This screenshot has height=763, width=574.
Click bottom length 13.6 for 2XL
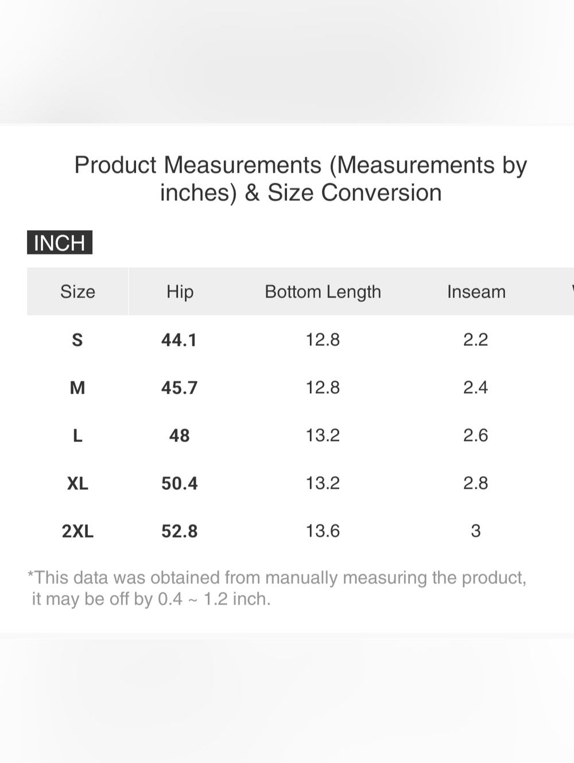[x=323, y=531]
